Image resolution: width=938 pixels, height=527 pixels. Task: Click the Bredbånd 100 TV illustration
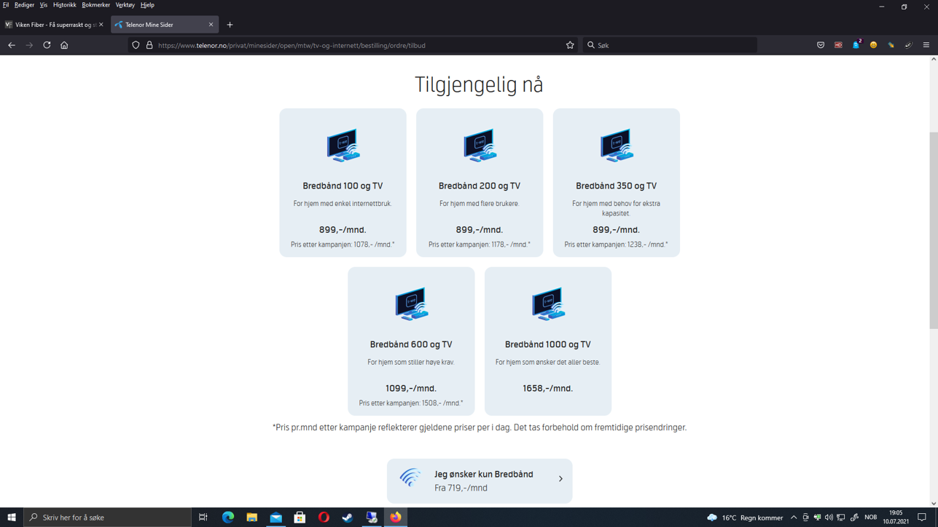coord(343,146)
